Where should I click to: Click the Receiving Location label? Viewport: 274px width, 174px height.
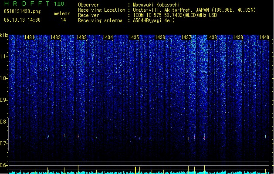(101, 10)
